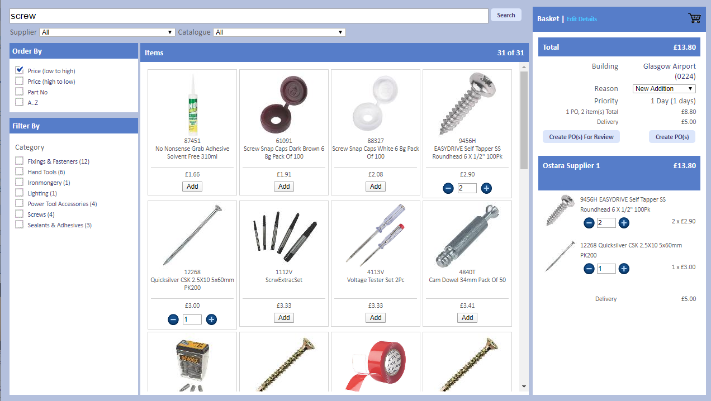This screenshot has height=401, width=711.
Task: View the Screw Snap Caps Dark Brown image
Action: (x=284, y=104)
